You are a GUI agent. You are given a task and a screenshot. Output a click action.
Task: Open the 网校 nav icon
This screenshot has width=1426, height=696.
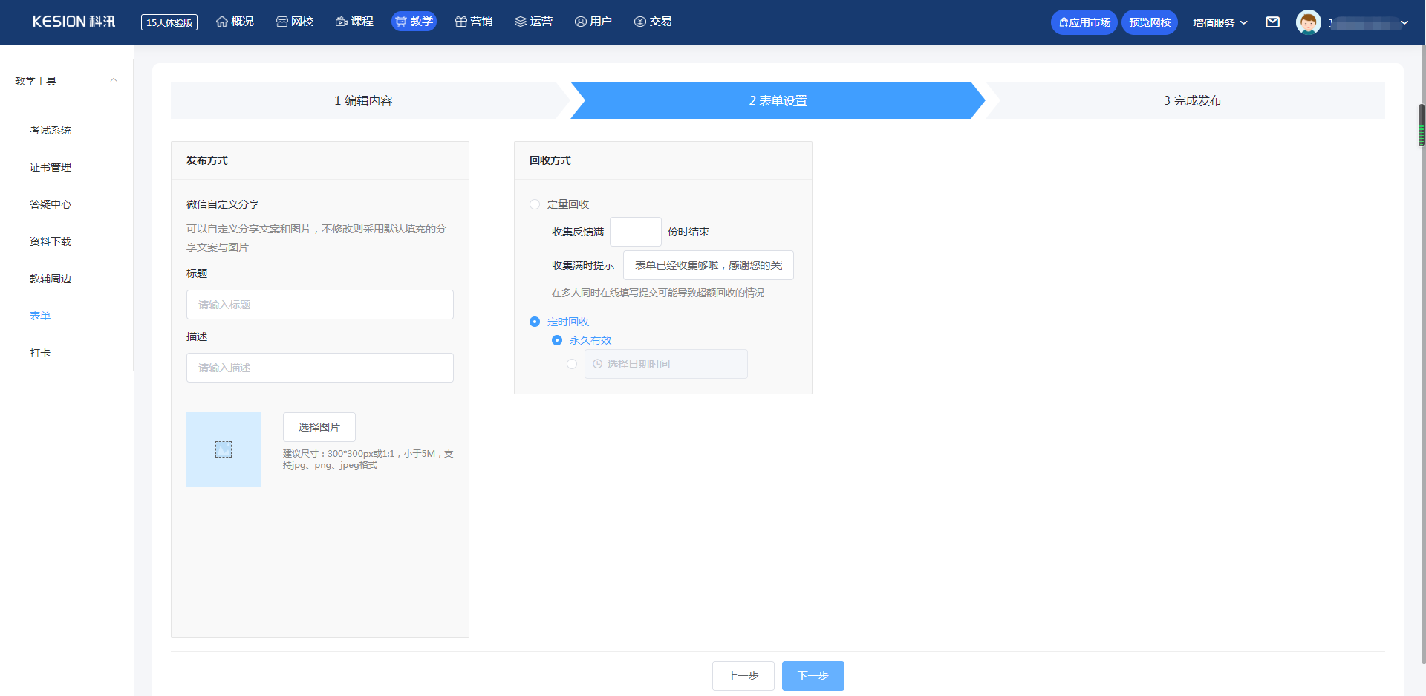(282, 22)
